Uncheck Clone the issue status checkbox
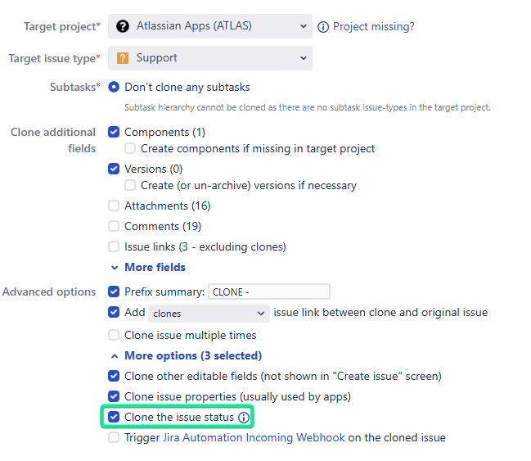Viewport: 531px width, 461px height. (x=114, y=417)
